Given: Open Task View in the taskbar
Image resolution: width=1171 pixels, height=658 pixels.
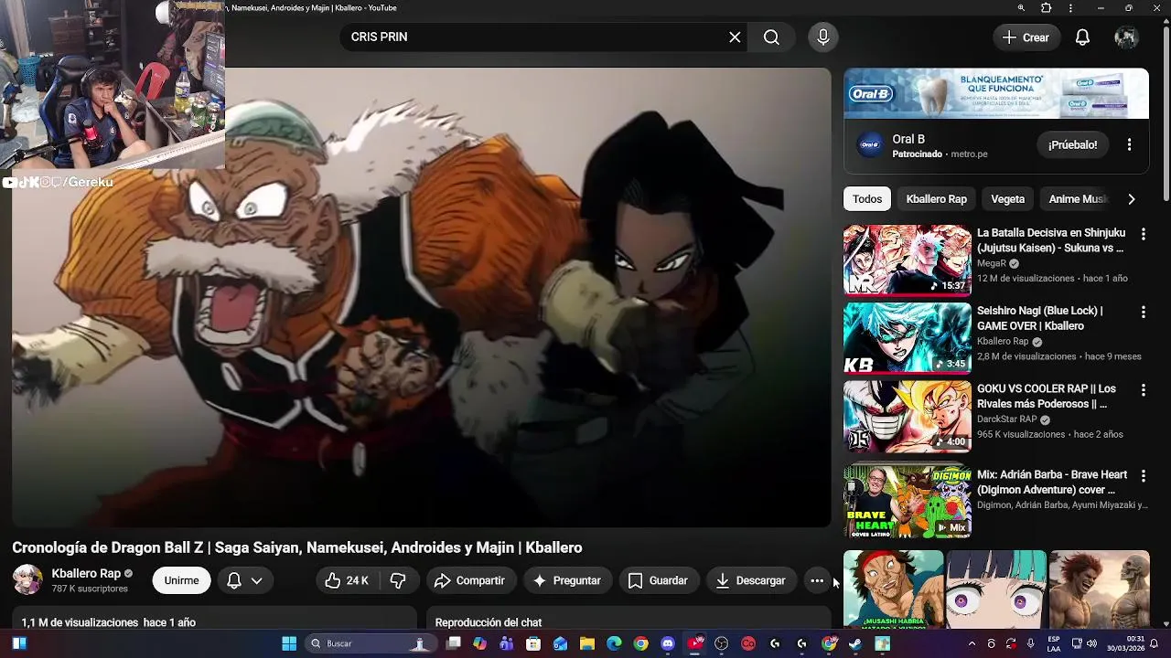Looking at the screenshot, I should (453, 643).
